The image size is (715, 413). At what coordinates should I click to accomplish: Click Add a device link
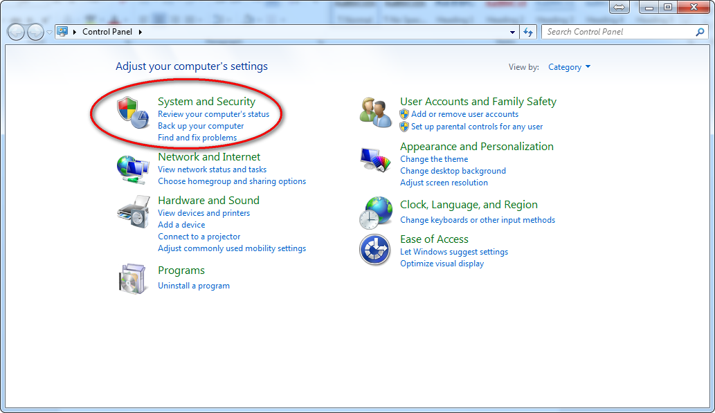[181, 226]
